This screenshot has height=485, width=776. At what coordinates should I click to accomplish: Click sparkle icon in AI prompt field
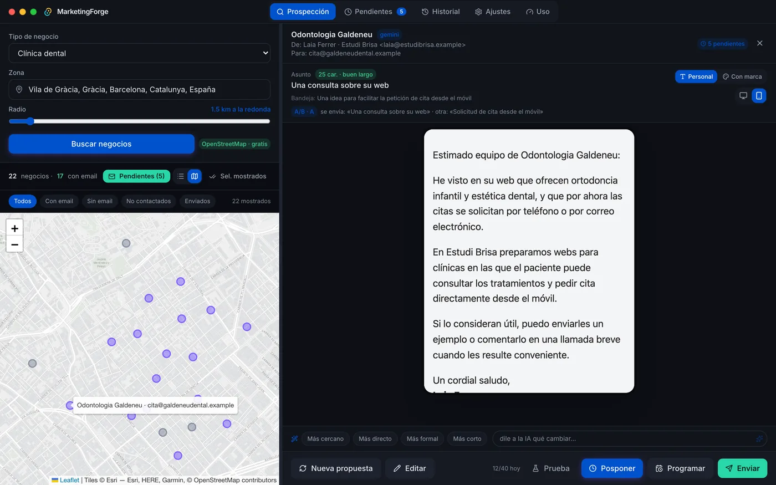(x=759, y=439)
